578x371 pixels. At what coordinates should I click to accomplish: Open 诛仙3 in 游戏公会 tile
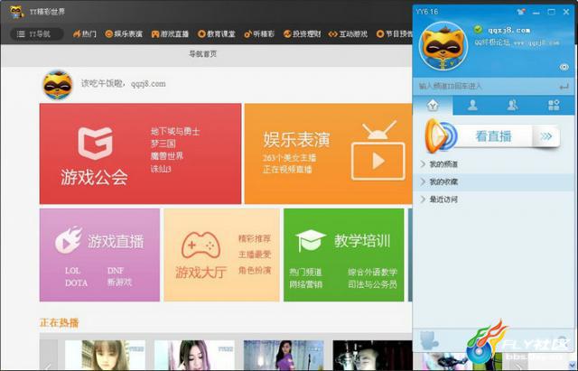pyautogui.click(x=161, y=169)
